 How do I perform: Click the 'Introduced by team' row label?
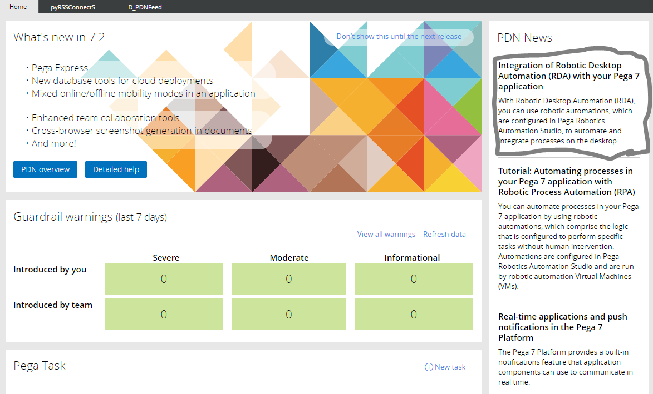(53, 305)
